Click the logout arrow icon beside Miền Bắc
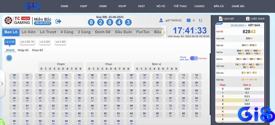This screenshot has height=125, width=275. click(x=58, y=21)
